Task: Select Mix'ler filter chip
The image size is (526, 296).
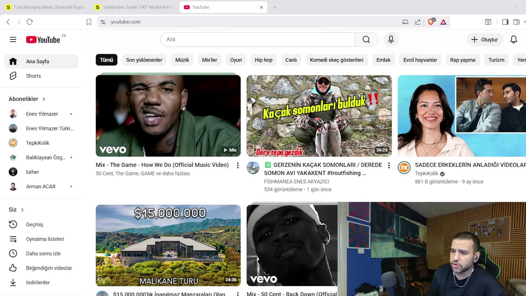Action: tap(210, 60)
